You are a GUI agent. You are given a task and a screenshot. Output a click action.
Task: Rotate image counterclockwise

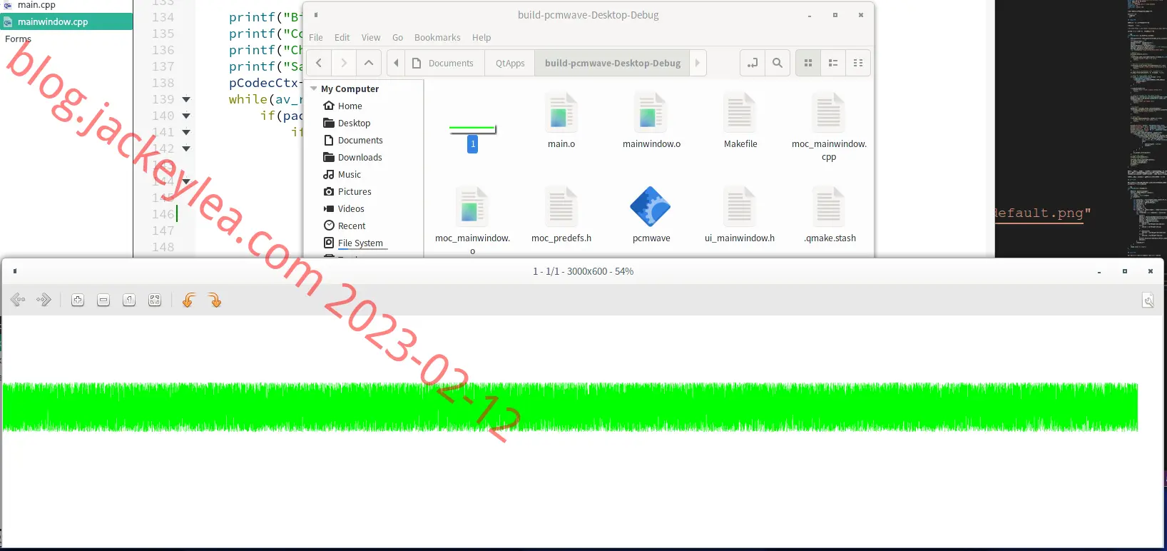(189, 300)
